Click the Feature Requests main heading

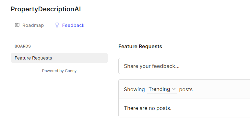coord(140,46)
